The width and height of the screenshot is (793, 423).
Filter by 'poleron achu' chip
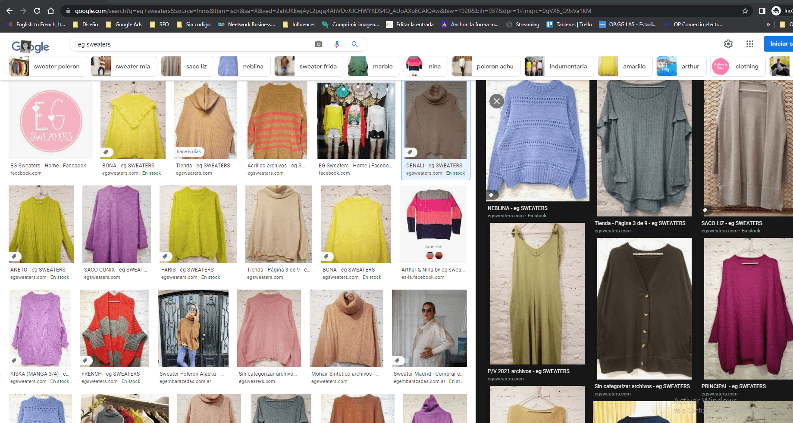click(x=486, y=66)
